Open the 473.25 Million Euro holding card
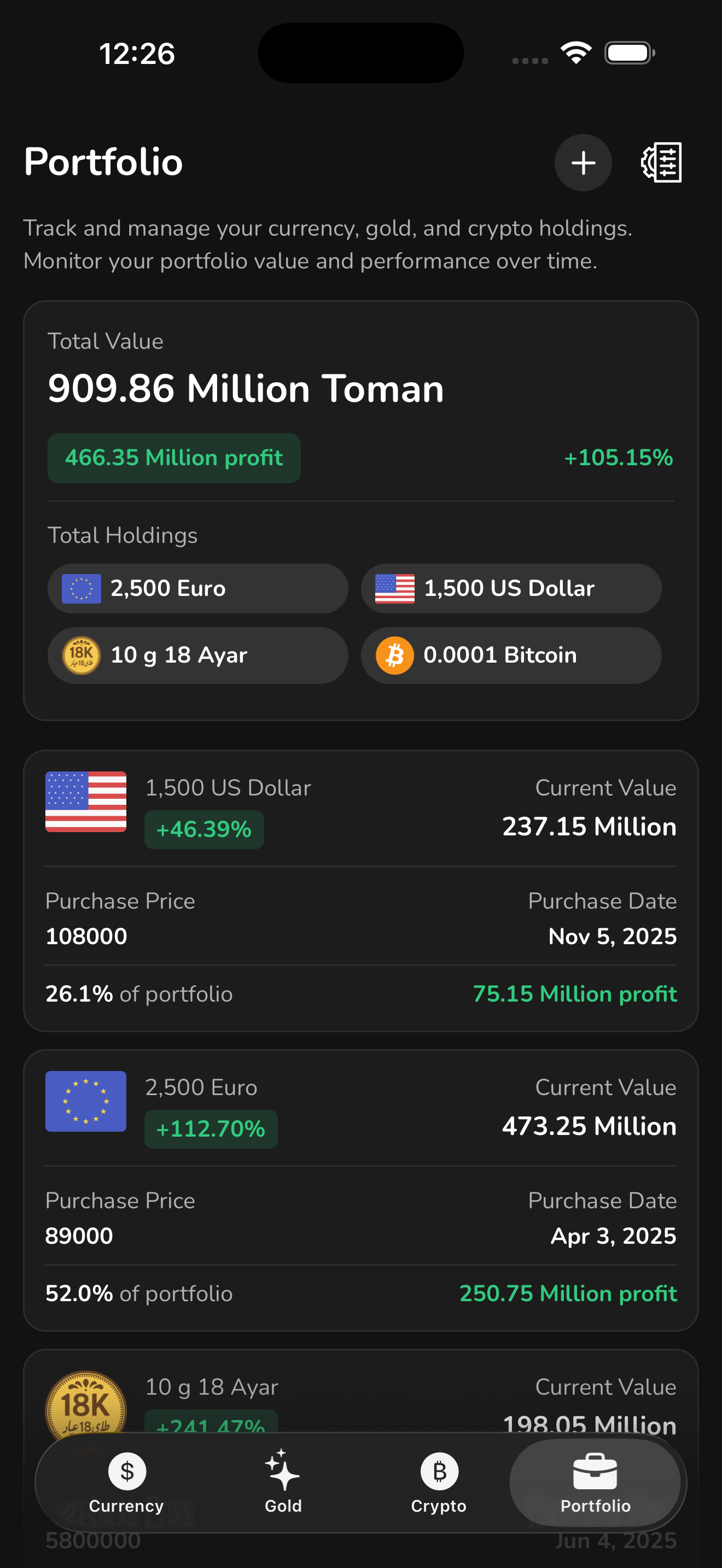This screenshot has width=722, height=1568. click(361, 1190)
